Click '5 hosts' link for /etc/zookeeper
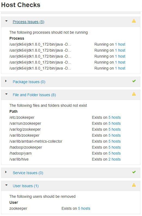This screenshot has width=142, height=216. (115, 117)
